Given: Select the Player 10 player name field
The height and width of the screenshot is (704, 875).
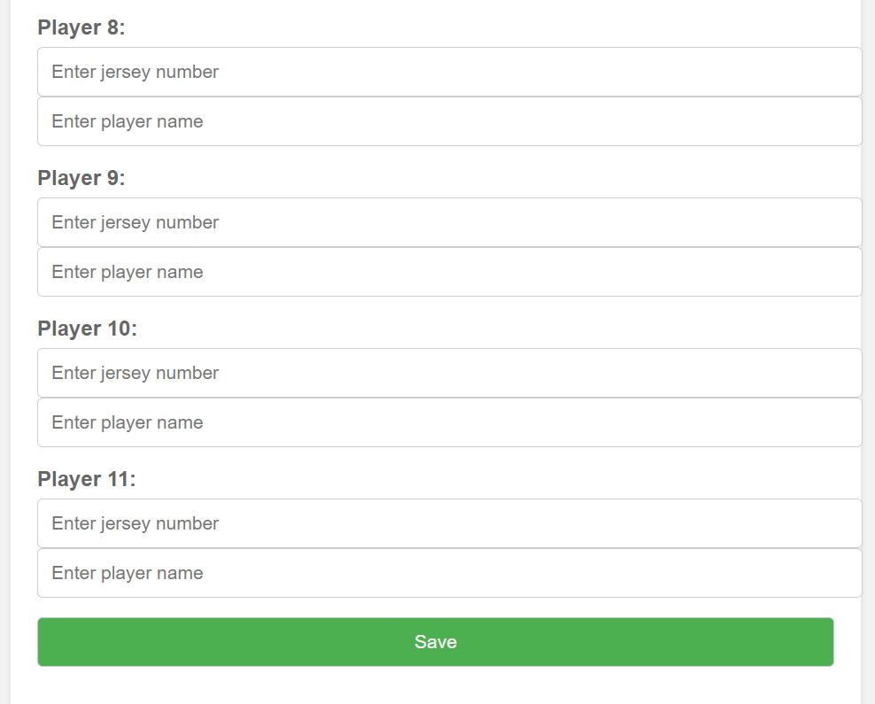Looking at the screenshot, I should click(x=450, y=423).
